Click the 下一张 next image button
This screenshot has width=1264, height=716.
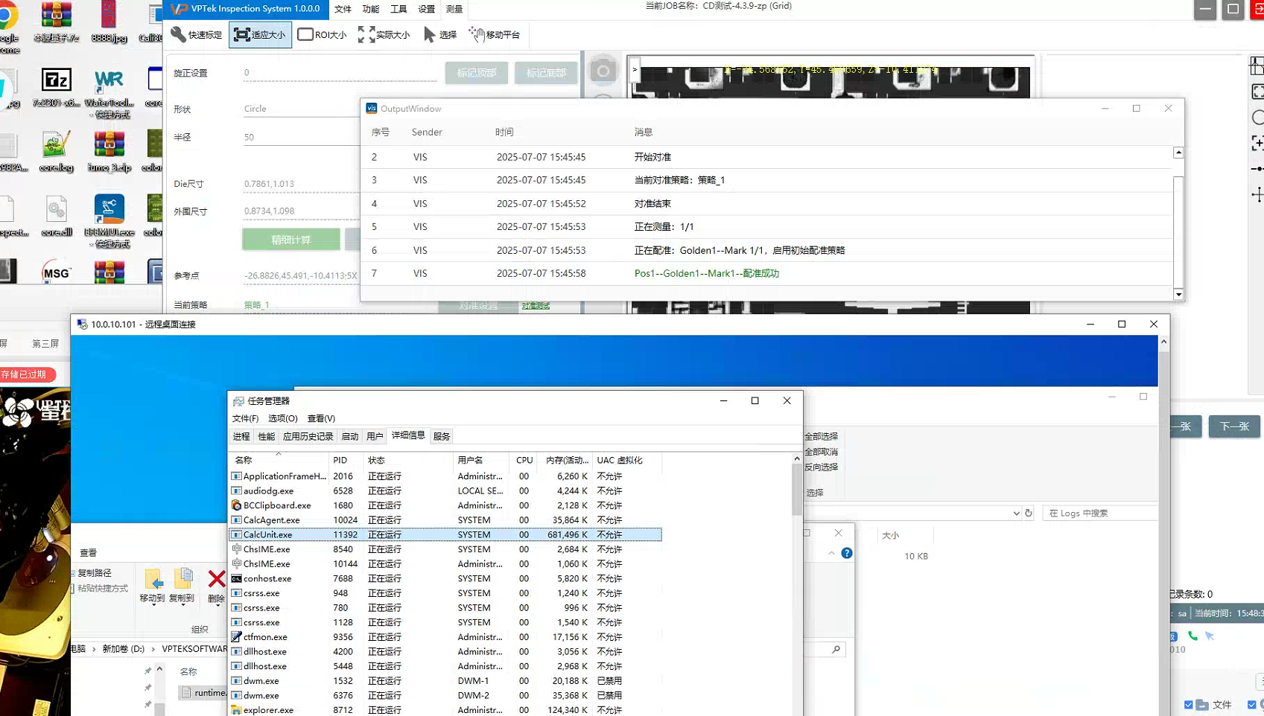(1234, 426)
